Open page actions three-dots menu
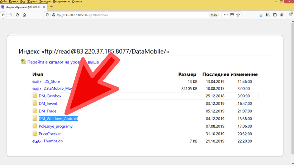Viewport: 294px width, 165px height. [226, 15]
